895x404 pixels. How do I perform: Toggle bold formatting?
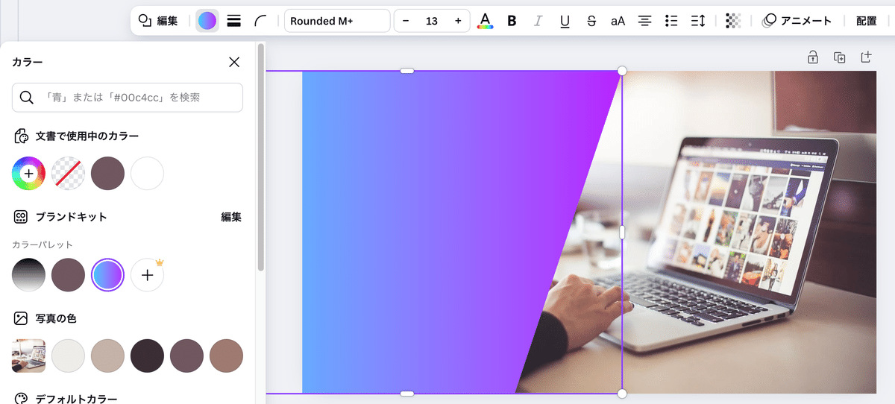coord(512,21)
